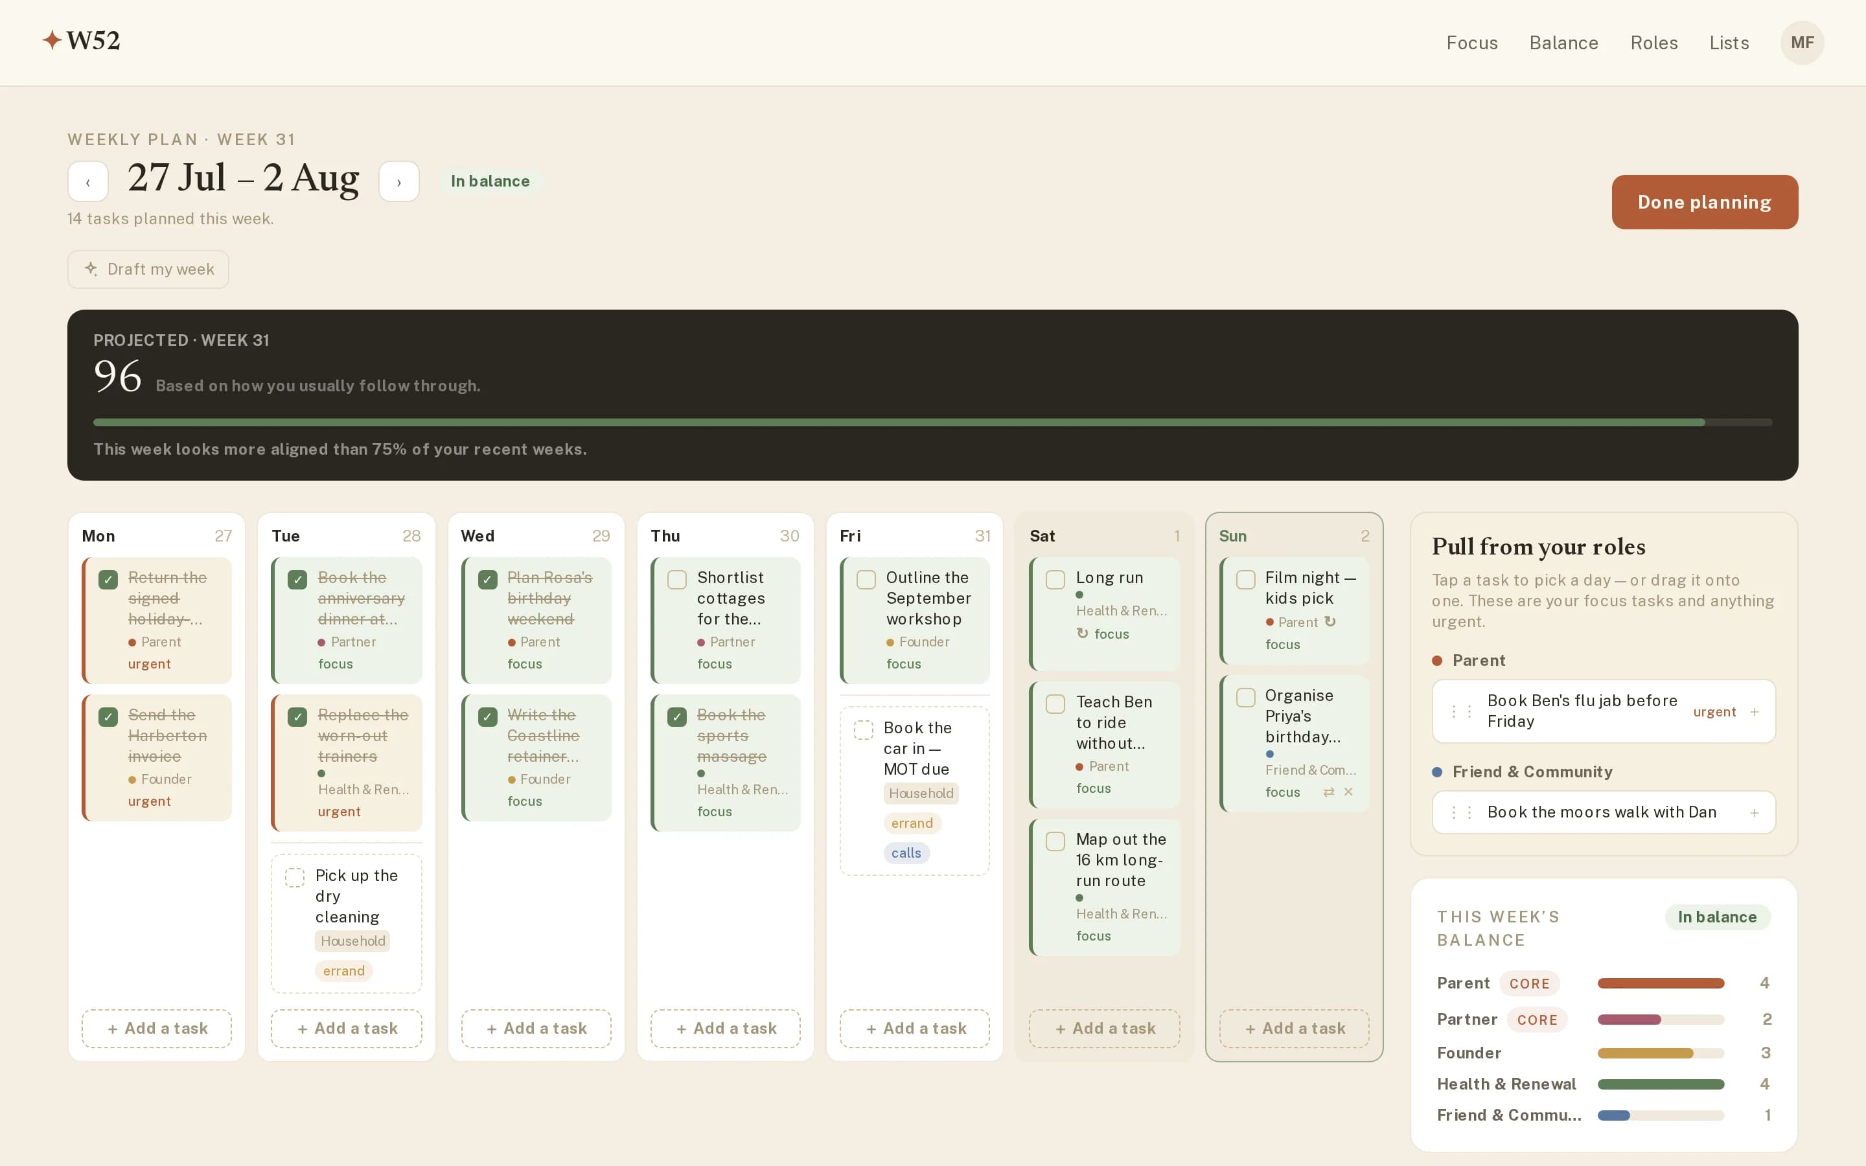The width and height of the screenshot is (1866, 1166).
Task: Open the Roles nav item
Action: [x=1653, y=42]
